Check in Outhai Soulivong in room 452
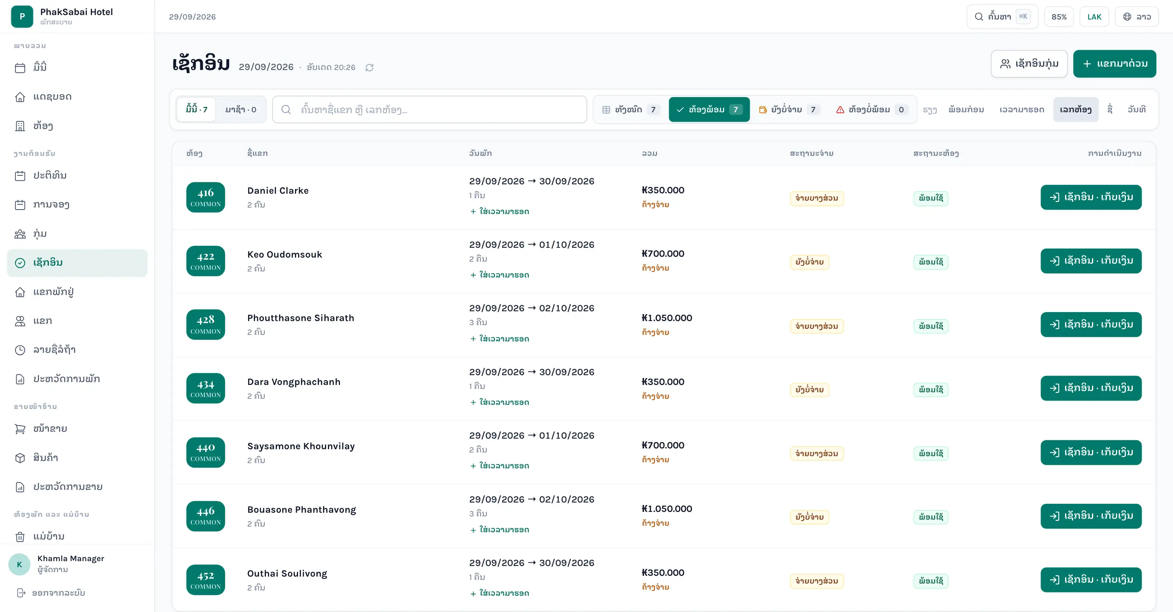The image size is (1173, 612). [1091, 580]
